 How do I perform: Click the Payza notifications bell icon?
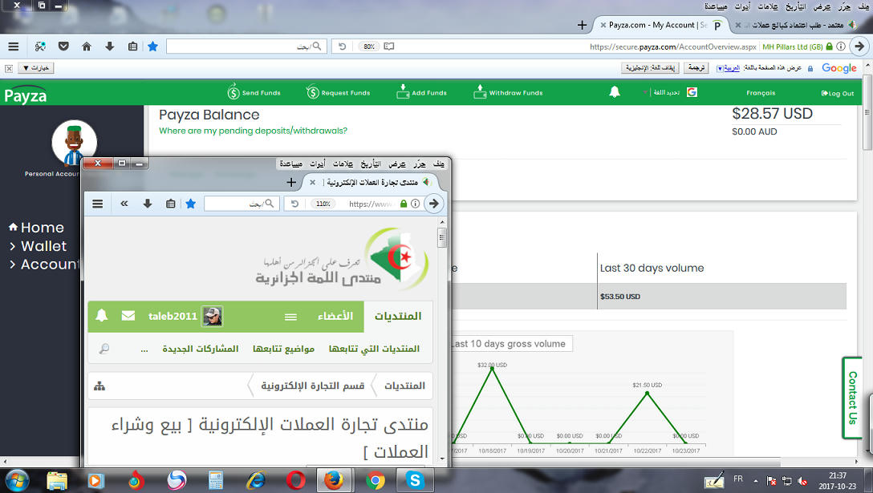[615, 92]
